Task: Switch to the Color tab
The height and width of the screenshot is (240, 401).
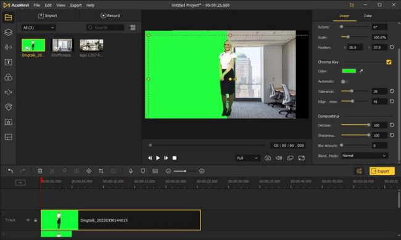Action: pos(368,16)
